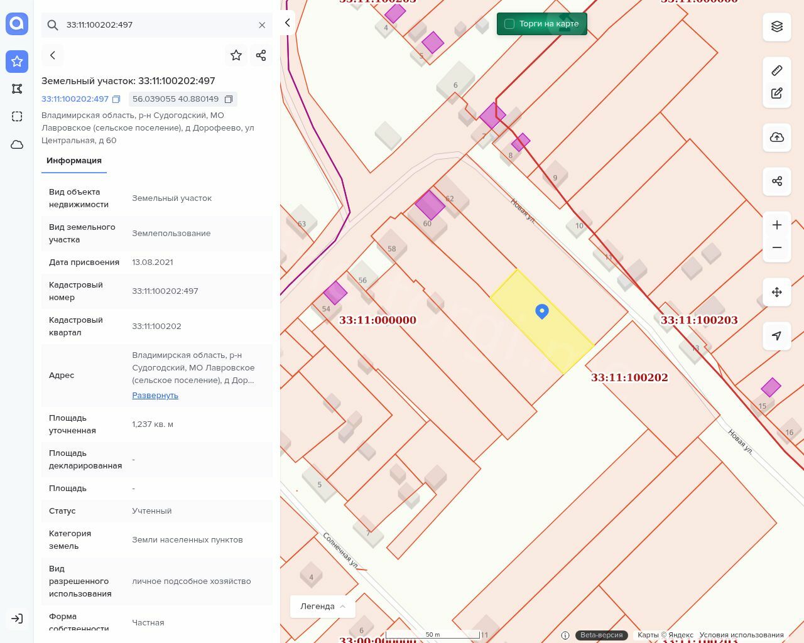Click the my location arrow icon
This screenshot has height=643, width=804.
pyautogui.click(x=777, y=336)
